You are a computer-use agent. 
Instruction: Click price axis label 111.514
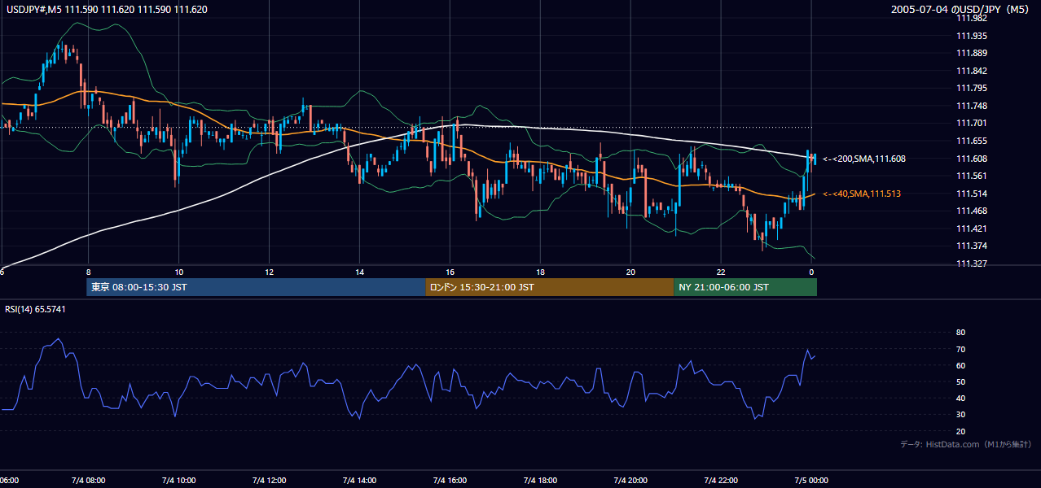972,194
